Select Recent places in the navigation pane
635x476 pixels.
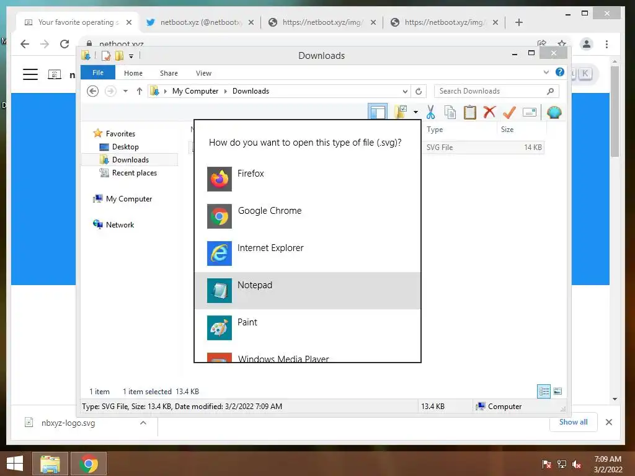tap(134, 173)
